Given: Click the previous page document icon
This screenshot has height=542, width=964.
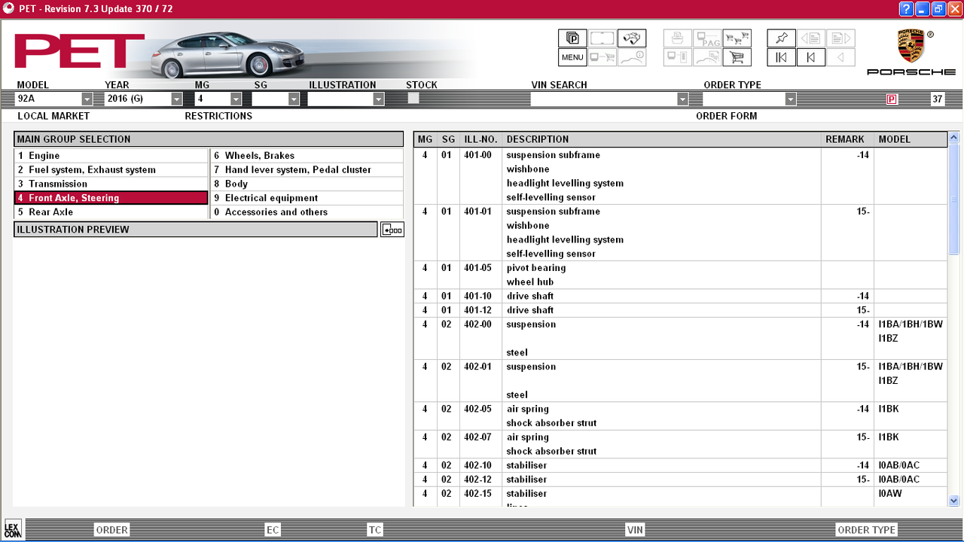Looking at the screenshot, I should [x=811, y=38].
